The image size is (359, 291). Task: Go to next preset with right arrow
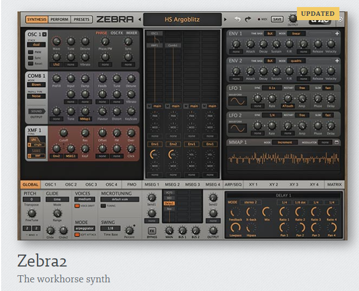coord(226,20)
